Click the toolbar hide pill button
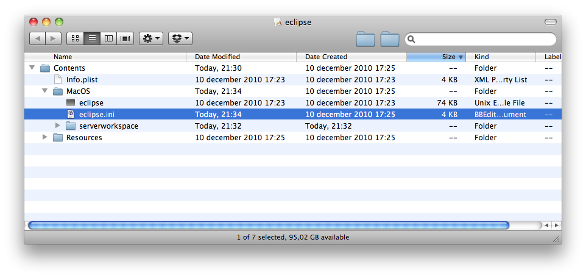Screen dimensions: 586x278 coord(551,22)
